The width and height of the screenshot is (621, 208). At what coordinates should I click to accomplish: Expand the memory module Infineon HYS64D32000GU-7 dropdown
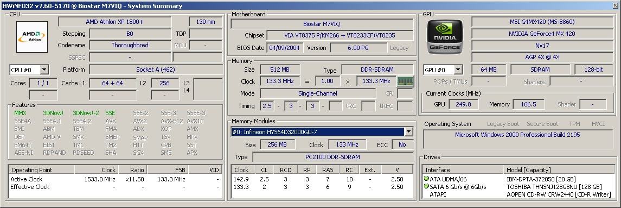pyautogui.click(x=409, y=132)
